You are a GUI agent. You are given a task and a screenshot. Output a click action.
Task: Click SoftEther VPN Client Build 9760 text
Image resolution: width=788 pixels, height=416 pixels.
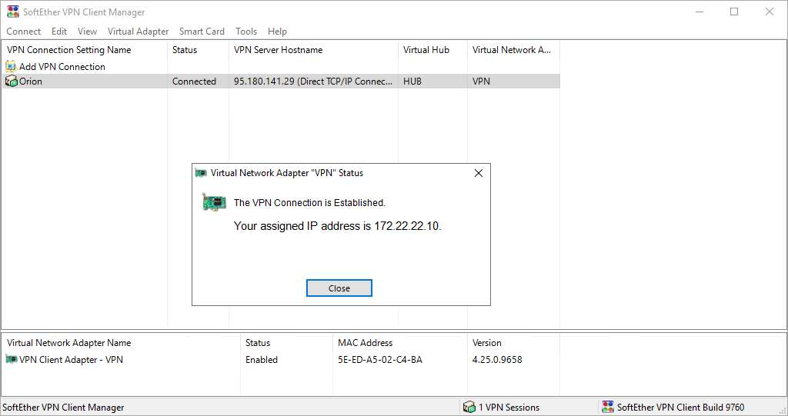680,408
